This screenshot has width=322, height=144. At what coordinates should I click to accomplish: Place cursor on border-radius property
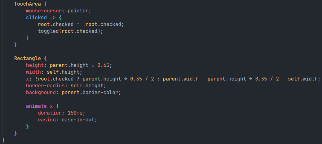46,85
